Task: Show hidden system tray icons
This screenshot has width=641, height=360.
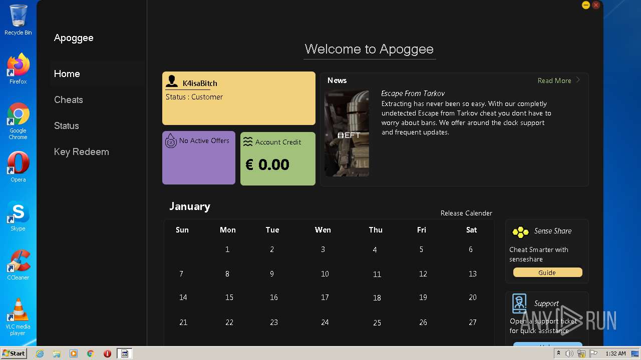Action: (558, 353)
